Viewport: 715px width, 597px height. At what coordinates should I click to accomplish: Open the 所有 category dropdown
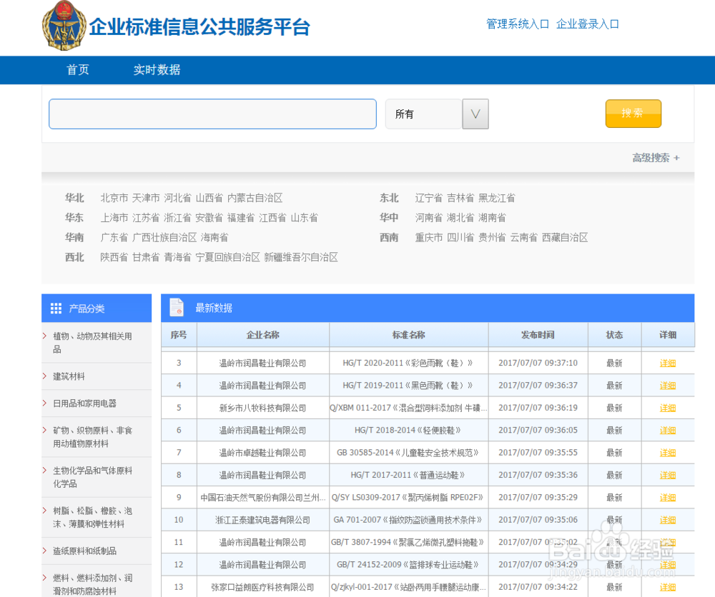(423, 114)
